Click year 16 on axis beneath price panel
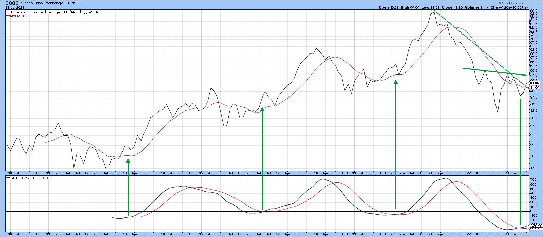The image size is (543, 237). tap(239, 173)
